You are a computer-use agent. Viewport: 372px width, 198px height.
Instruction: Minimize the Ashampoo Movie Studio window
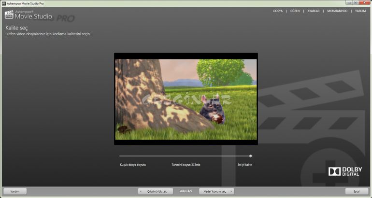click(349, 2)
